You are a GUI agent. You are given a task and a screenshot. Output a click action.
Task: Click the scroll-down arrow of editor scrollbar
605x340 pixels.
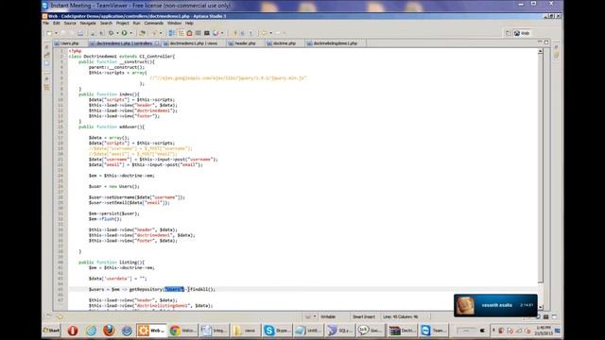(540, 307)
